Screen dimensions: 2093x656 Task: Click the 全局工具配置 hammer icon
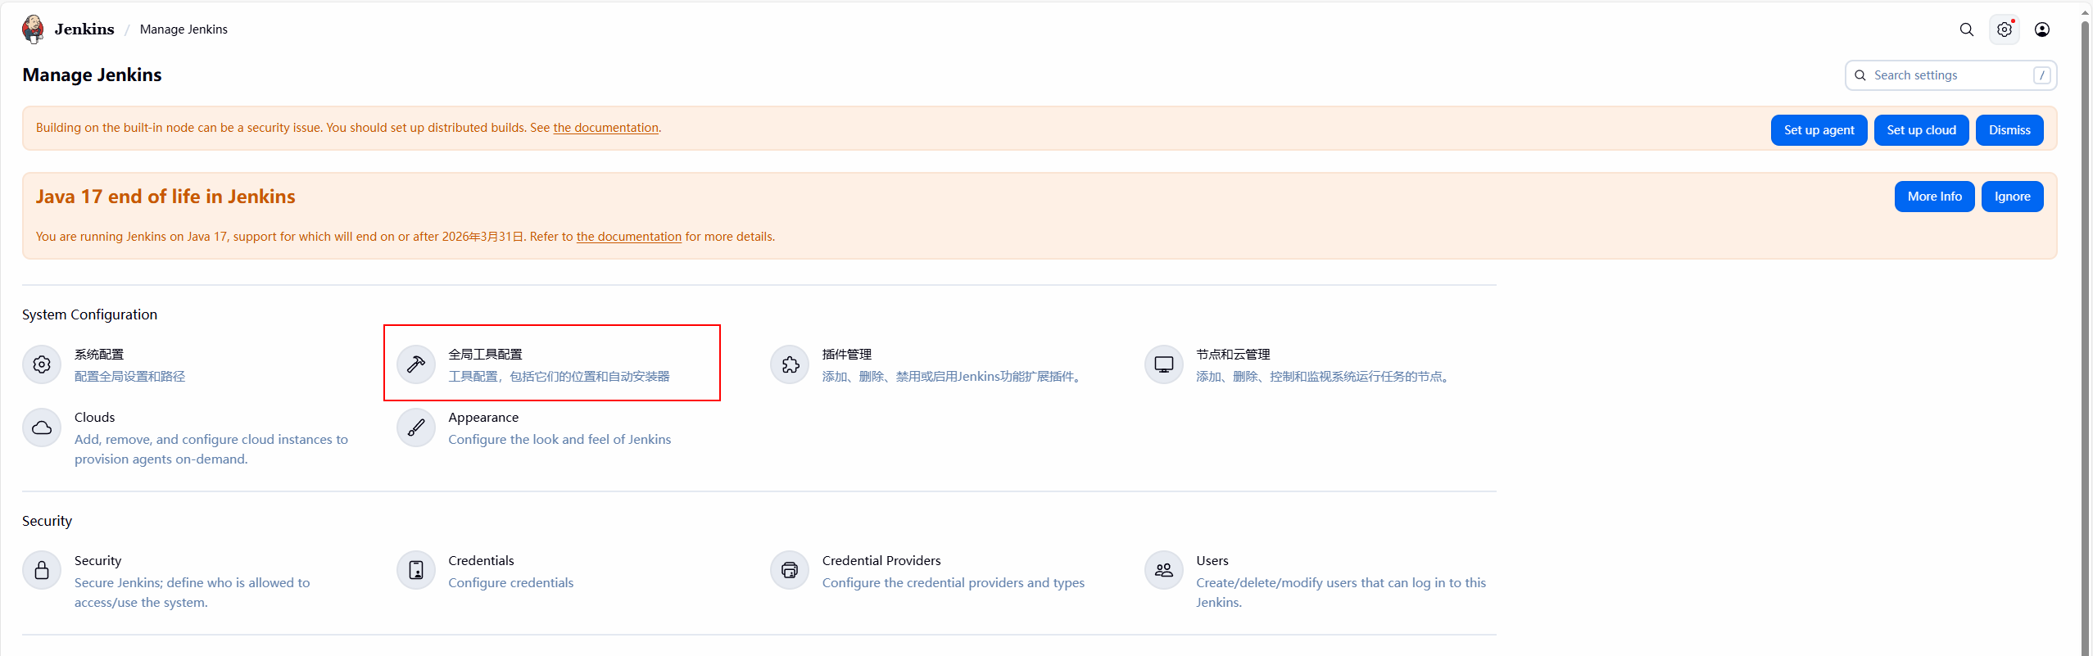[416, 364]
